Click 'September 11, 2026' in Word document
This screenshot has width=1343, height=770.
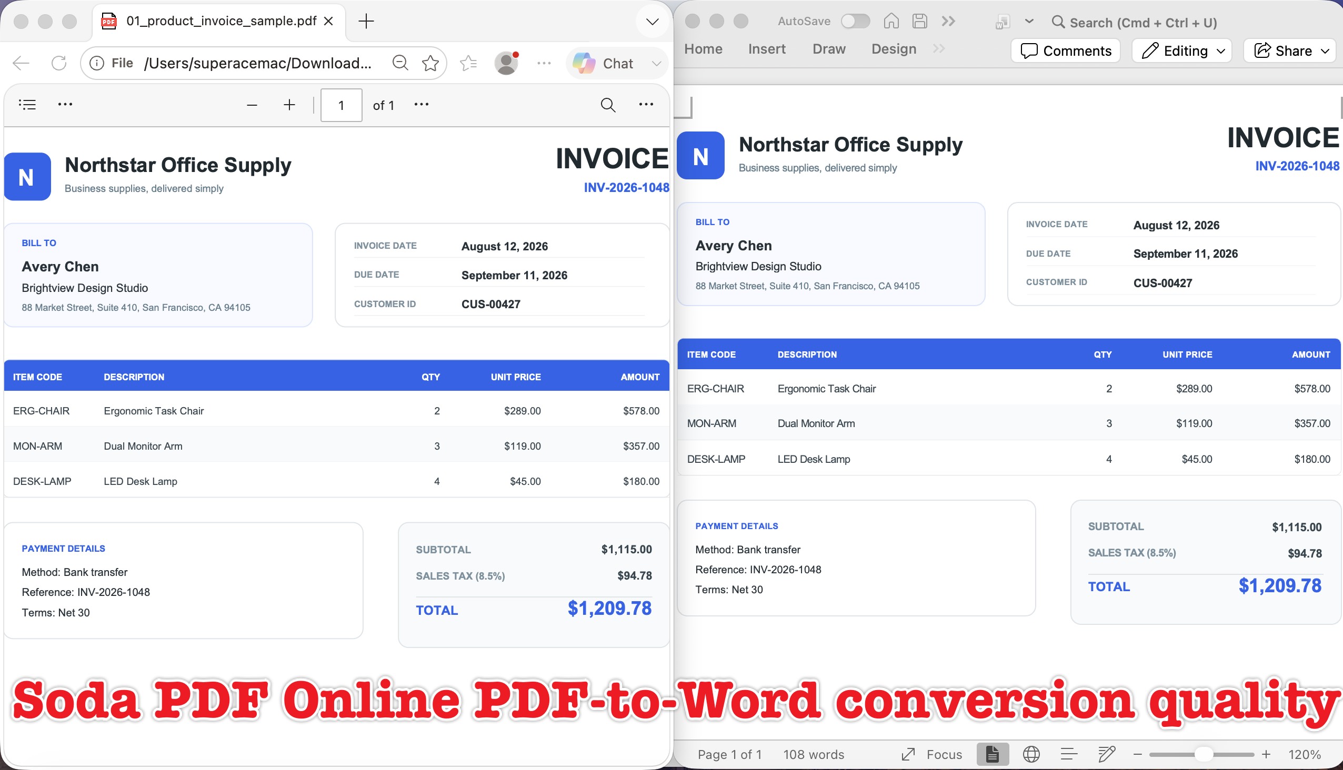point(1185,254)
